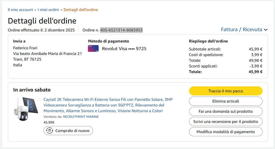Open the I miei ordini breadcrumb
The width and height of the screenshot is (275, 149).
(48, 10)
